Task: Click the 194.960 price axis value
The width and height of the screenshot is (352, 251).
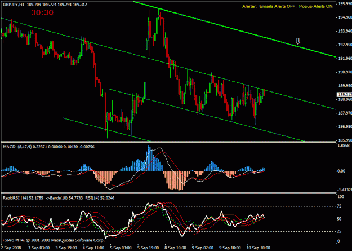Action: tap(345, 17)
